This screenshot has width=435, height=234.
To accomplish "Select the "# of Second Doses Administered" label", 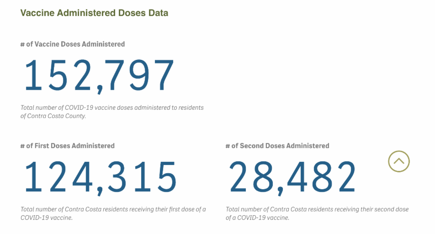I will pyautogui.click(x=277, y=146).
